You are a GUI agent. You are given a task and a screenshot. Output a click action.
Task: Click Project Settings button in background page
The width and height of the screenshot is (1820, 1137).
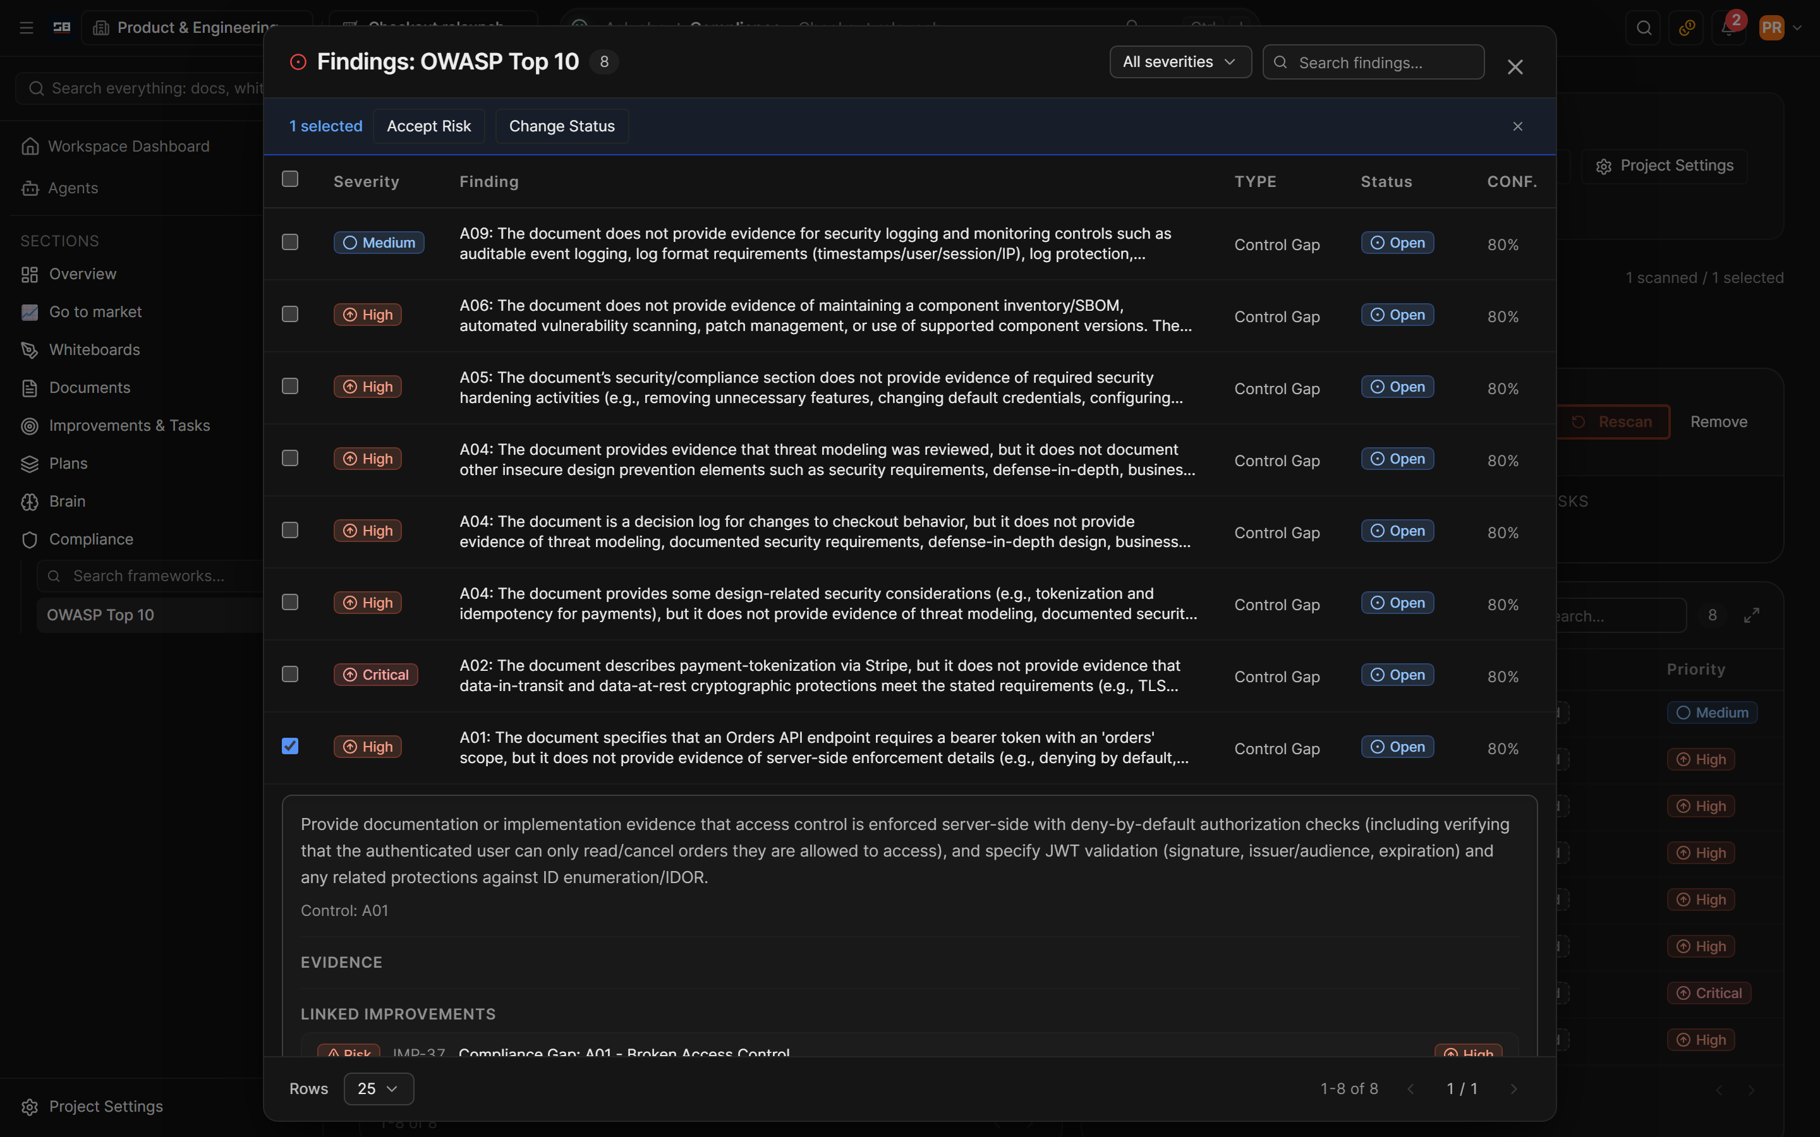[1665, 165]
